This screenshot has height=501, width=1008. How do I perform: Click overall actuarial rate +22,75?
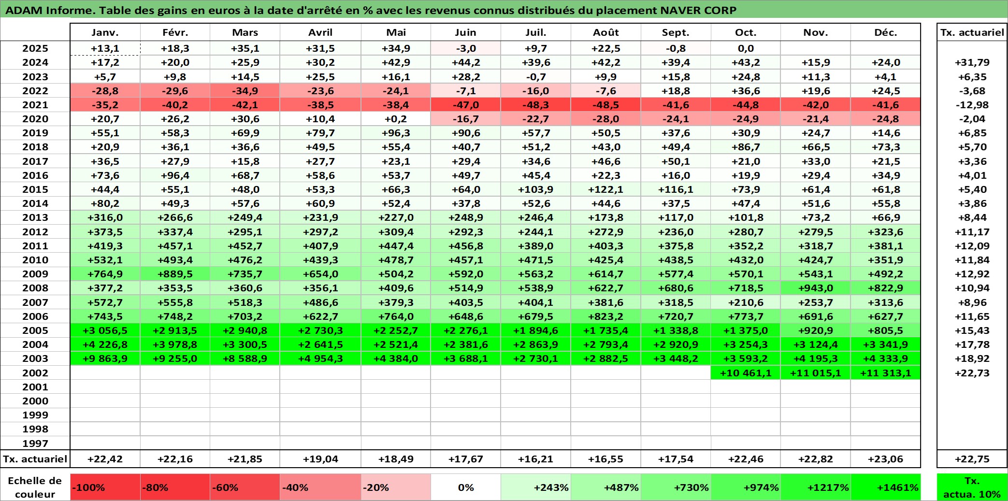[972, 459]
